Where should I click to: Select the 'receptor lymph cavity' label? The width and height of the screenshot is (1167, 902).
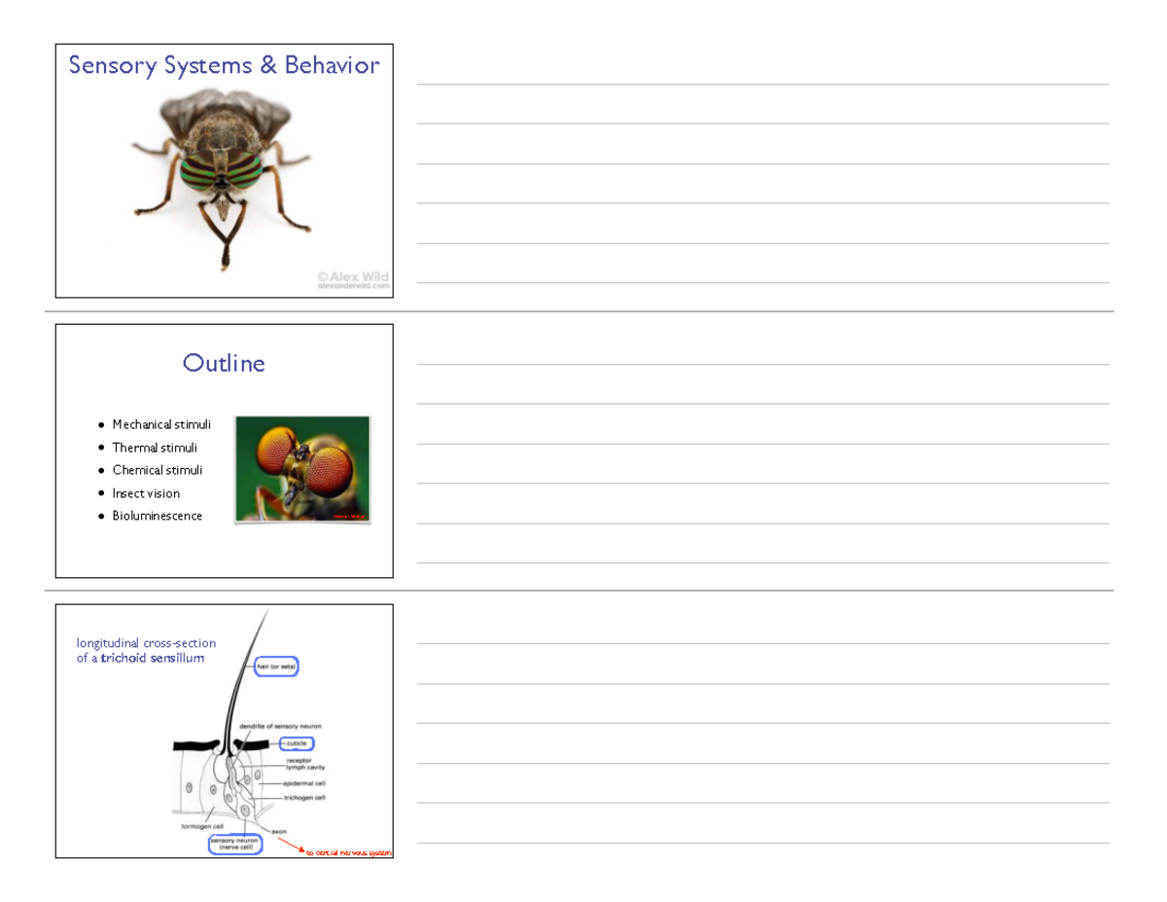(x=305, y=764)
